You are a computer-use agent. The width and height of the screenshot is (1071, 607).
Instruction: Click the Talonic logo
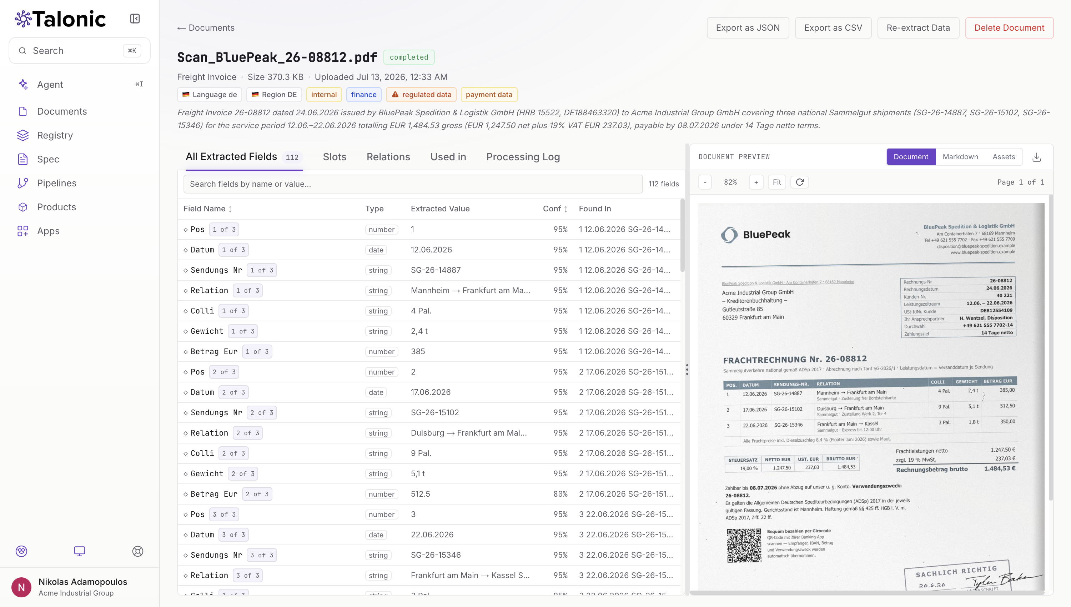(x=60, y=19)
